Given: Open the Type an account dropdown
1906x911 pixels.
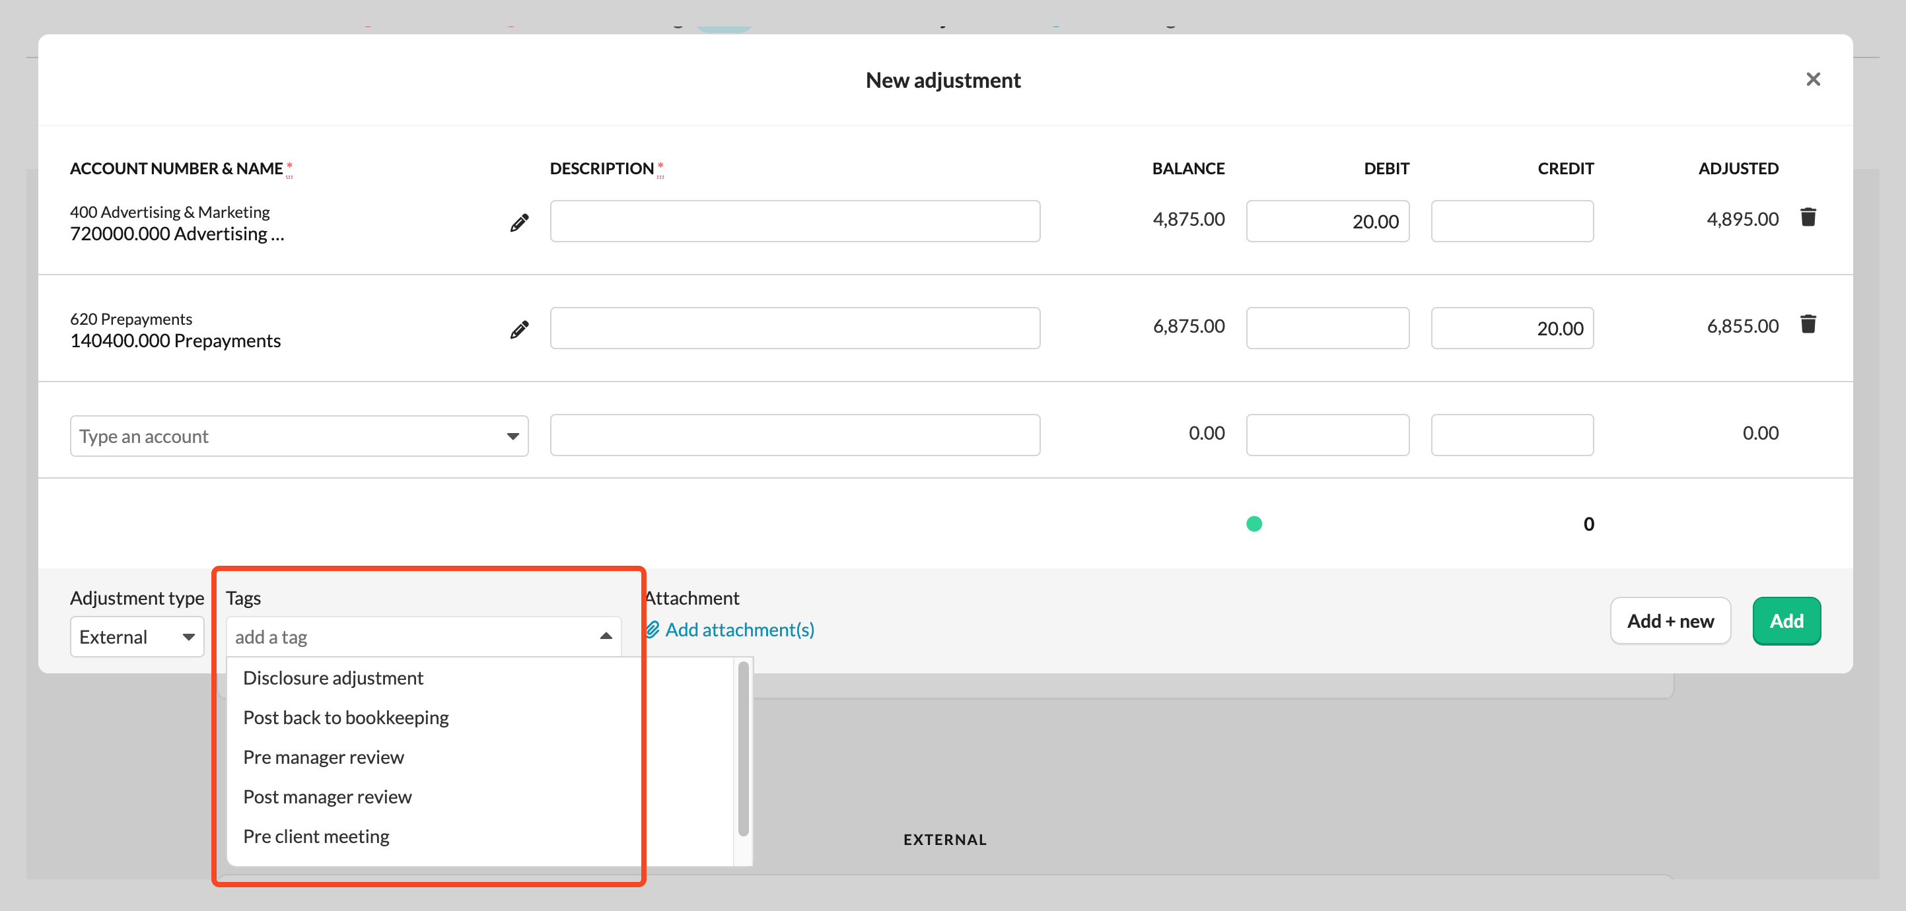Looking at the screenshot, I should [x=512, y=436].
